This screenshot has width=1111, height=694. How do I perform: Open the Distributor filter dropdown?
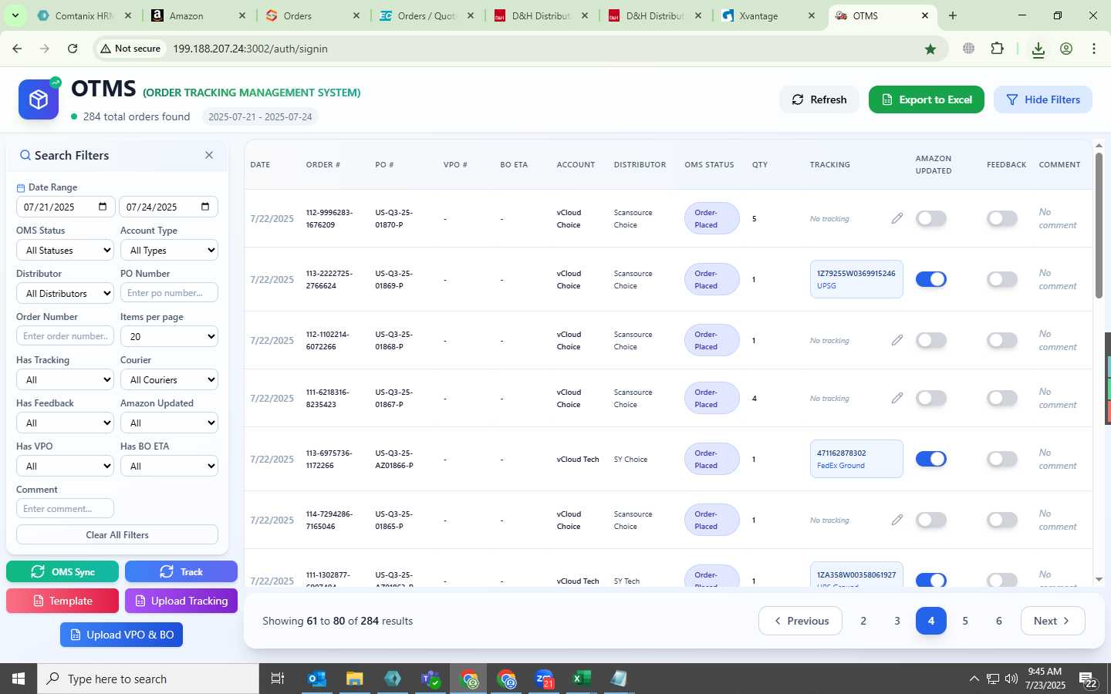[65, 294]
